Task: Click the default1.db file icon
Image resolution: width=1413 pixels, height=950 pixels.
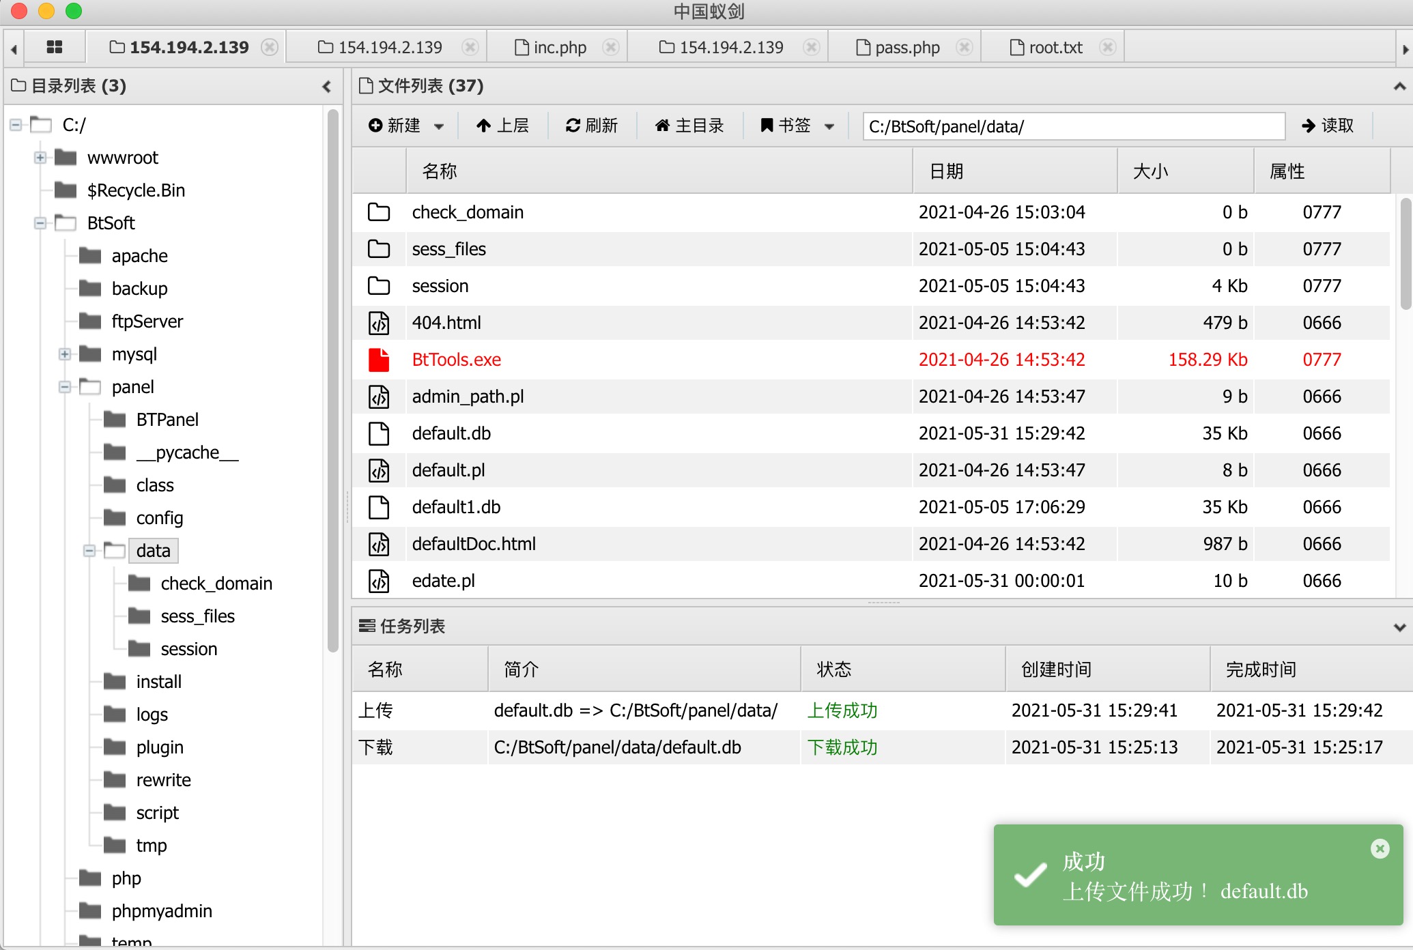Action: pos(379,507)
